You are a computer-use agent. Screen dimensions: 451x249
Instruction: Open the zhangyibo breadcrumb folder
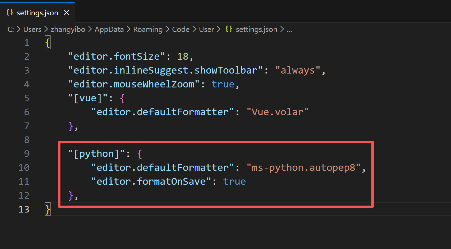pyautogui.click(x=68, y=29)
